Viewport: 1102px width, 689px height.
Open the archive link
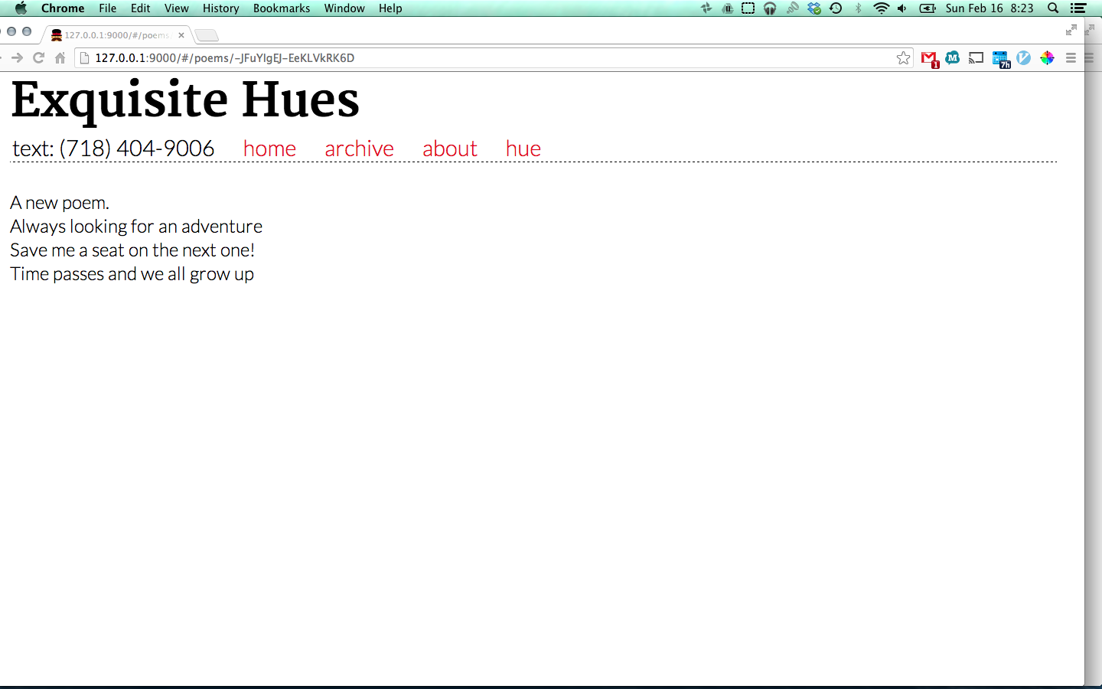[359, 149]
